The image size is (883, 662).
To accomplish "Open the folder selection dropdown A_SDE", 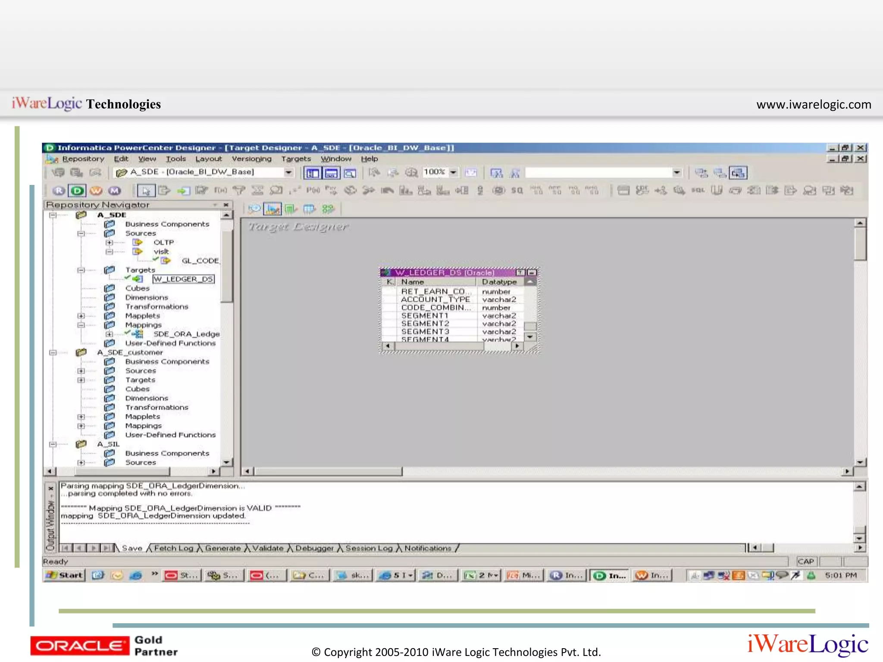I will [x=288, y=172].
